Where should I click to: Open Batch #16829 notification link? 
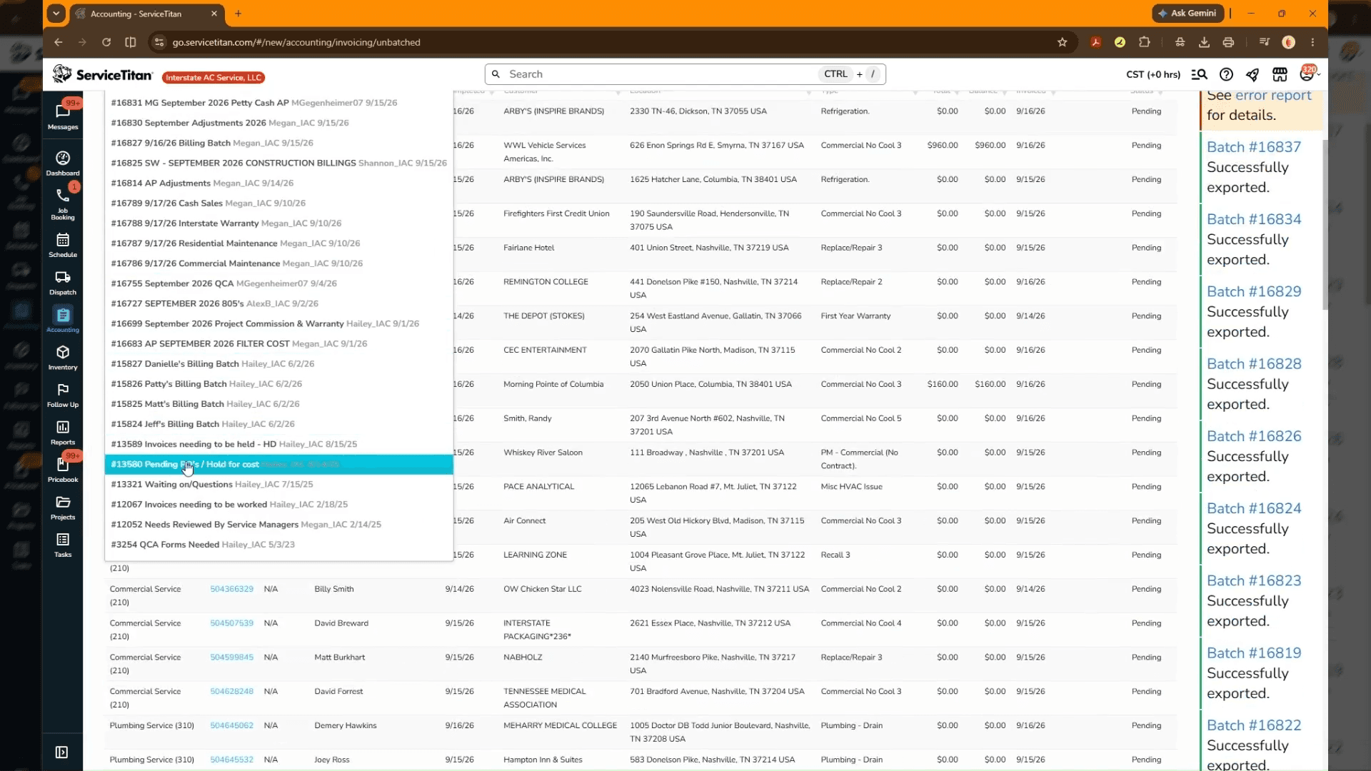point(1254,291)
